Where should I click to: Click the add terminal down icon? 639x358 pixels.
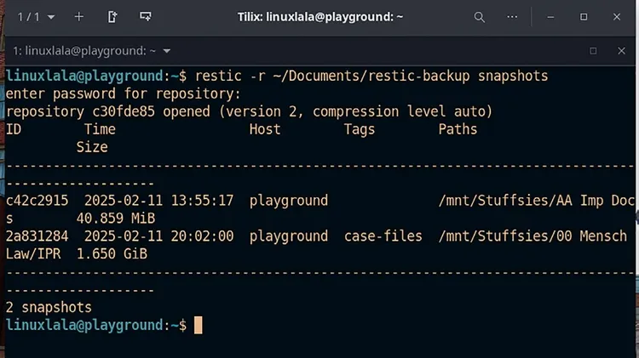point(146,17)
